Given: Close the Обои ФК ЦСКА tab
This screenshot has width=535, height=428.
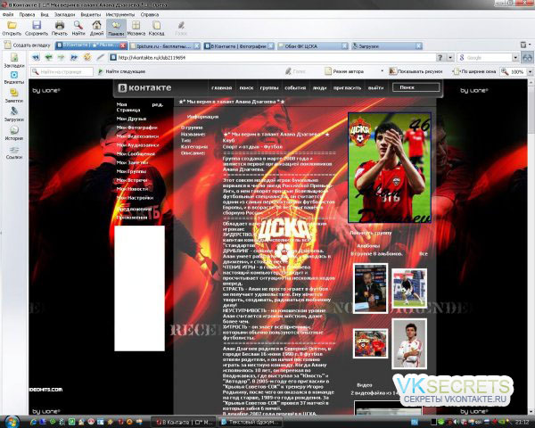Looking at the screenshot, I should point(344,46).
